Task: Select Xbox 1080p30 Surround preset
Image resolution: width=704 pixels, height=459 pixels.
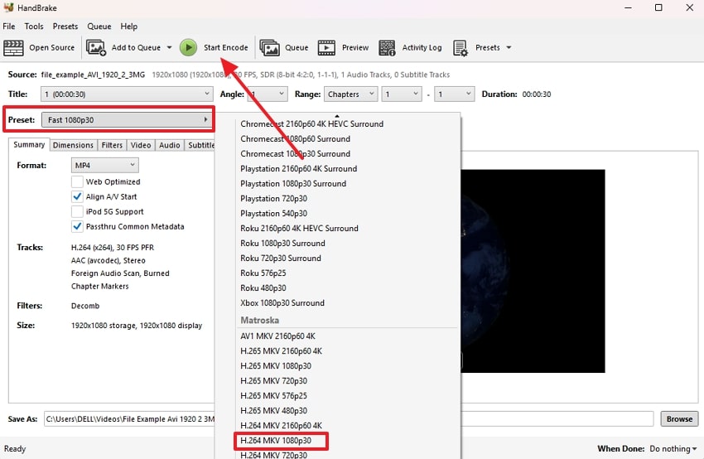Action: click(x=282, y=302)
